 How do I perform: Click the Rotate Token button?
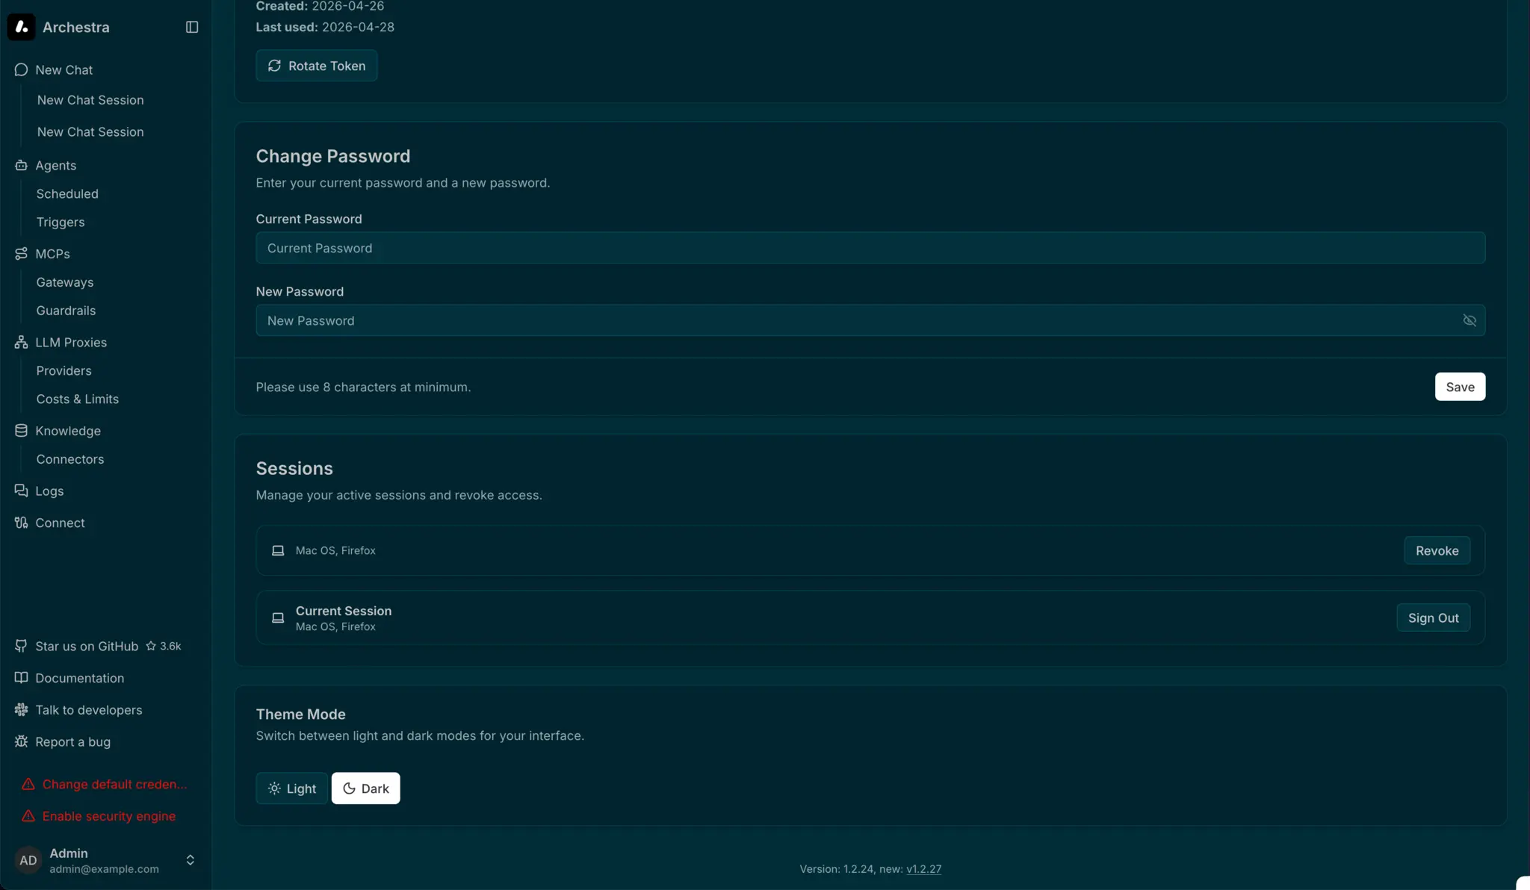[x=316, y=65]
